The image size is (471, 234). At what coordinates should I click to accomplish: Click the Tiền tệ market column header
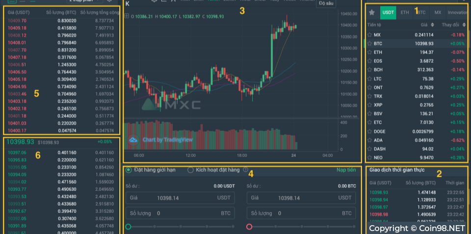374,25
